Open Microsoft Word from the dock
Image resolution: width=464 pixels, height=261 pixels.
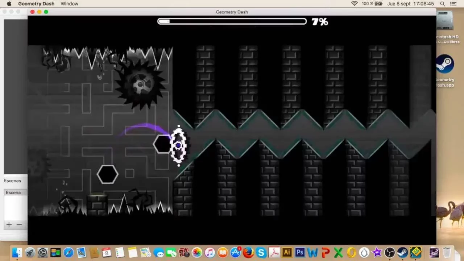coord(312,252)
